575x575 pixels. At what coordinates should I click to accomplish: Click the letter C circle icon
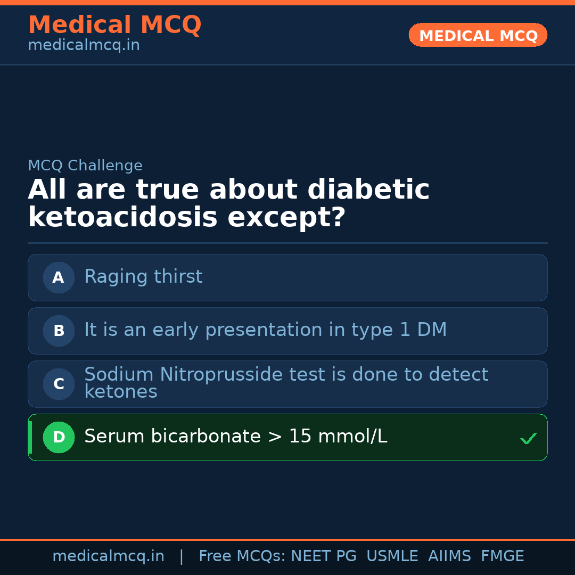(x=59, y=384)
